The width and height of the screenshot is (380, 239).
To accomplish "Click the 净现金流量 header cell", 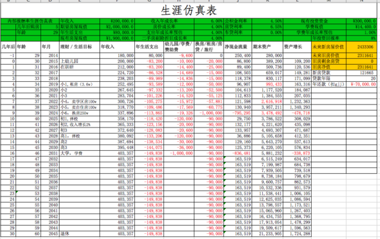I will click(237, 47).
